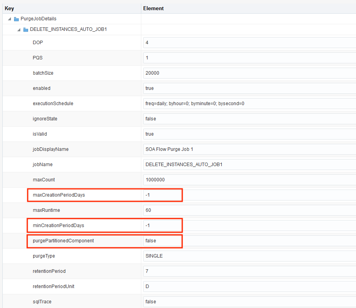This screenshot has width=356, height=308.
Task: Click the DELETE_INSTANCES_AUTO_JOB1 folder icon
Action: (25, 29)
